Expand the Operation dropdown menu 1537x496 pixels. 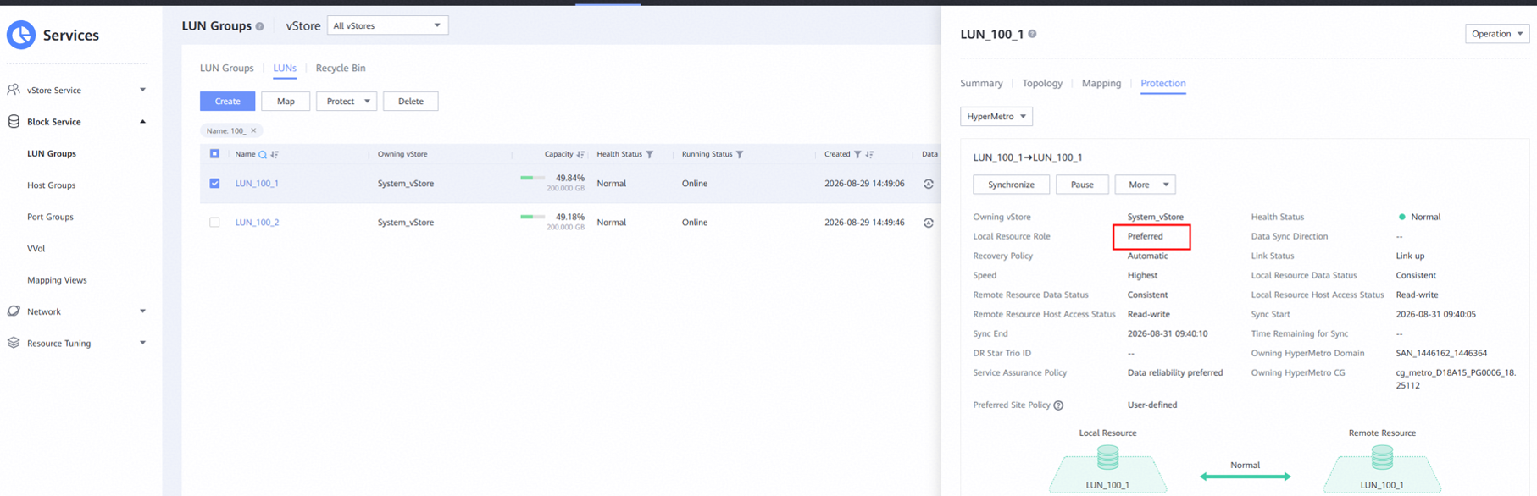pos(1497,34)
